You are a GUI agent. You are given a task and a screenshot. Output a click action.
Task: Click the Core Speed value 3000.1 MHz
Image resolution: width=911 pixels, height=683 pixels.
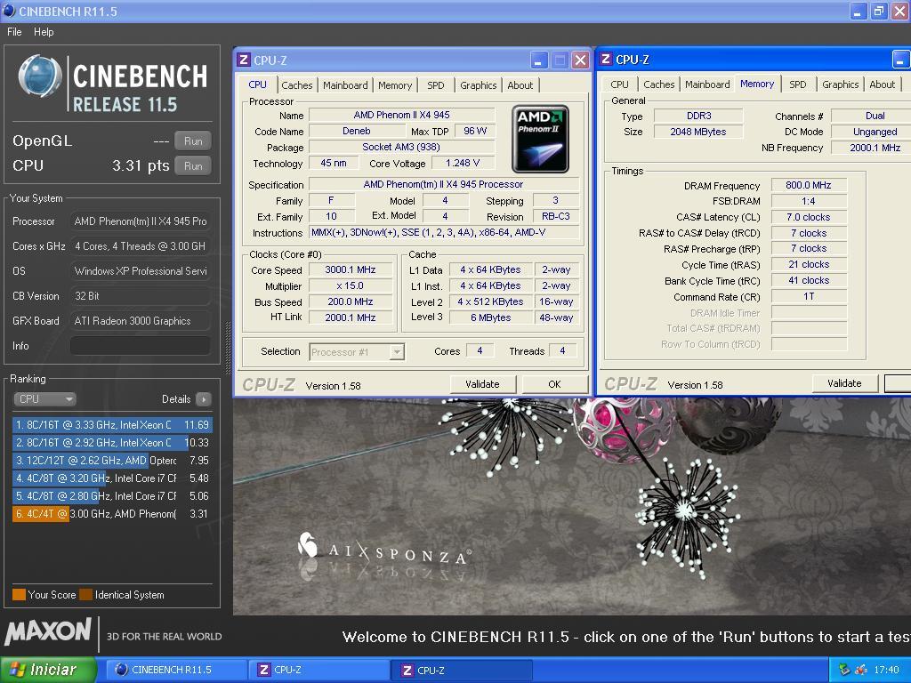[x=351, y=269]
